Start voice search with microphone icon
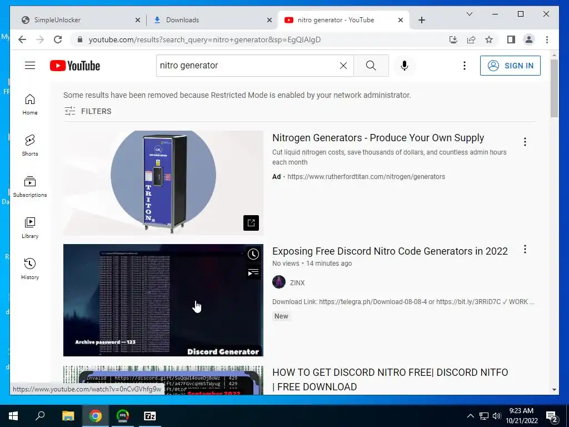The width and height of the screenshot is (569, 427). 405,66
